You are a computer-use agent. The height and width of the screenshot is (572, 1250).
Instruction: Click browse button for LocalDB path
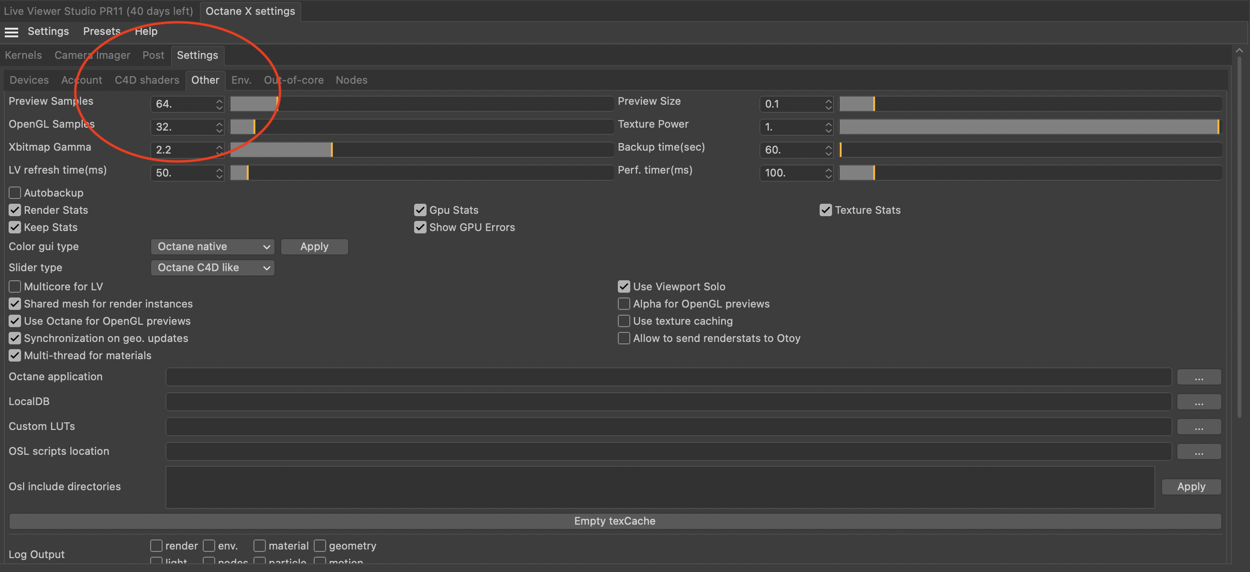tap(1198, 402)
